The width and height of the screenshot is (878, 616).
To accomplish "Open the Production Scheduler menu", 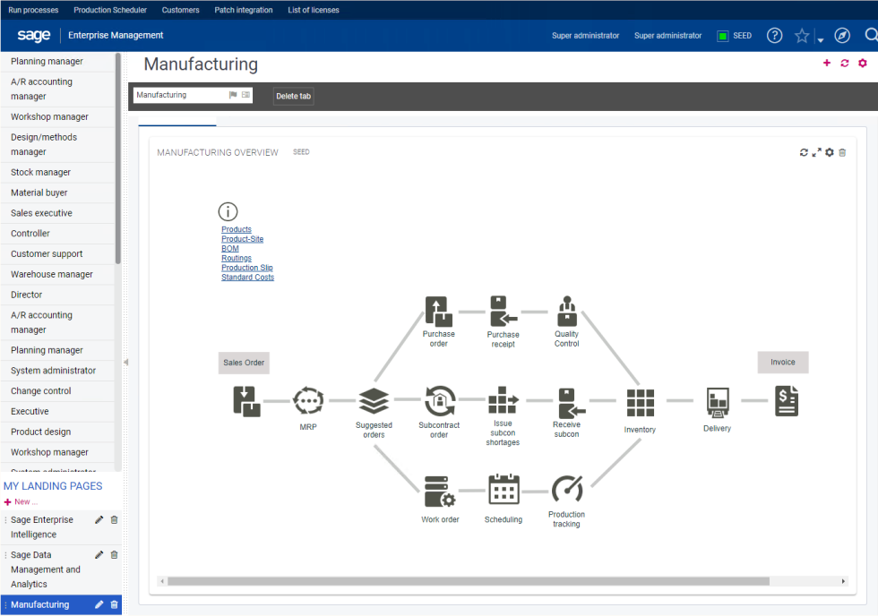I will click(109, 10).
